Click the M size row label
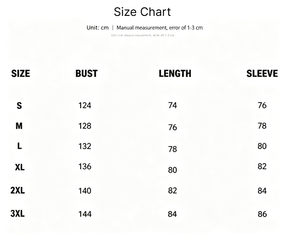This screenshot has width=289, height=242. [x=19, y=126]
